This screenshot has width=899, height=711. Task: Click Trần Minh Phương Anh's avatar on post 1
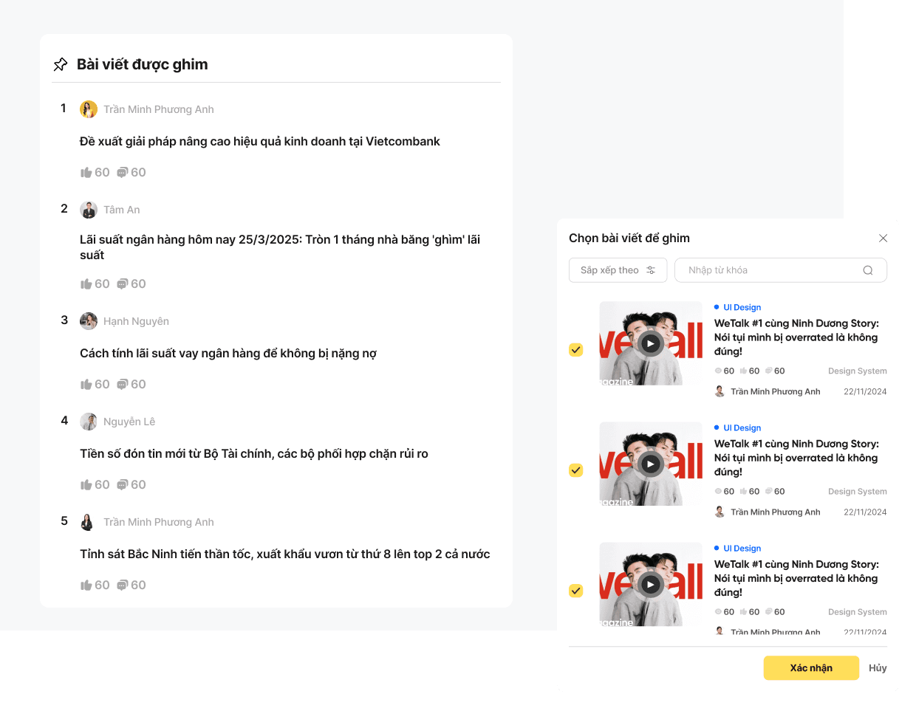89,109
